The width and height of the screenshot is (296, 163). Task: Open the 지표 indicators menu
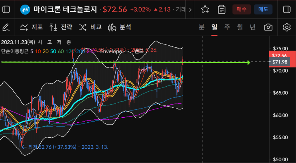[31, 27]
